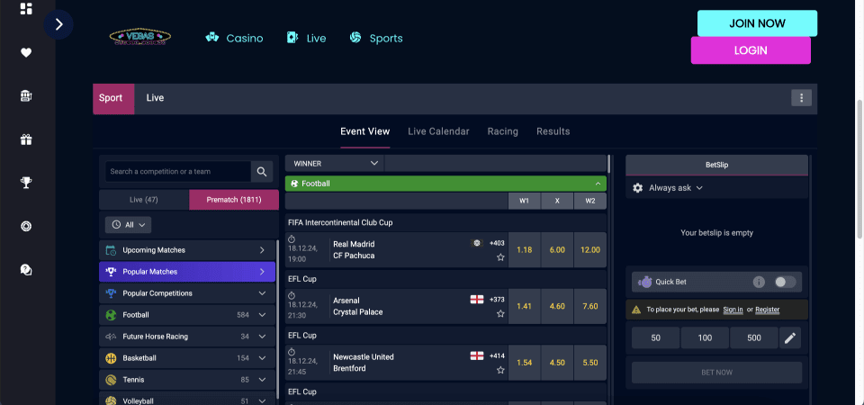Click the Quick Bet info icon
This screenshot has height=405, width=864.
(x=759, y=282)
